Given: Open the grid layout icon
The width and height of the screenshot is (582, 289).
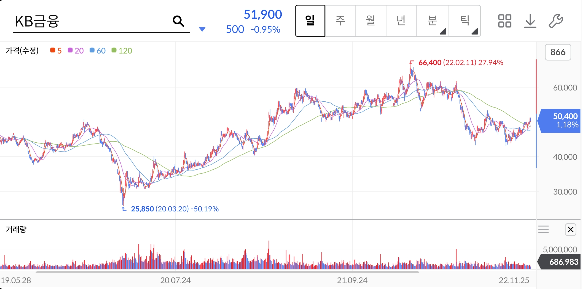Looking at the screenshot, I should pyautogui.click(x=504, y=21).
